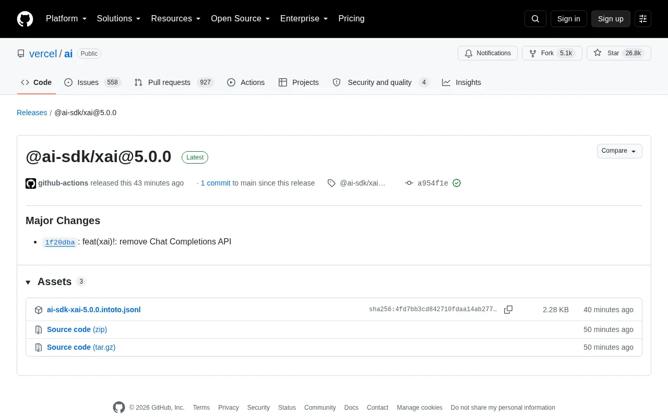Image resolution: width=668 pixels, height=417 pixels.
Task: Switch to the Actions tab
Action: click(246, 82)
